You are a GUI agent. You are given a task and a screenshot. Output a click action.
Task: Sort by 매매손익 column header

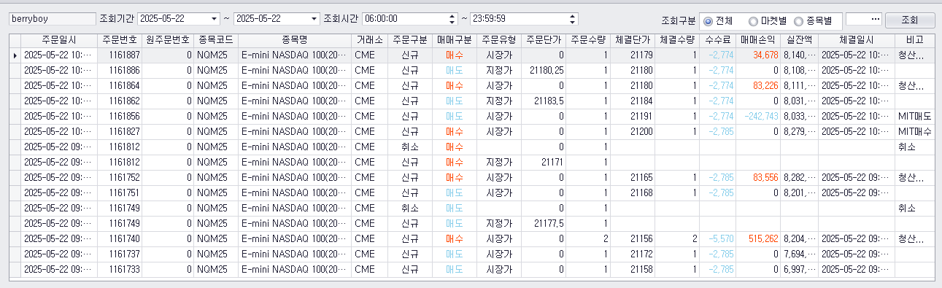pyautogui.click(x=757, y=39)
